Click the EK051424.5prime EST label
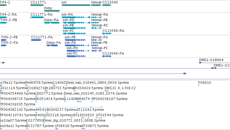Viewport: 230px width, 130px height. [x=50, y=99]
